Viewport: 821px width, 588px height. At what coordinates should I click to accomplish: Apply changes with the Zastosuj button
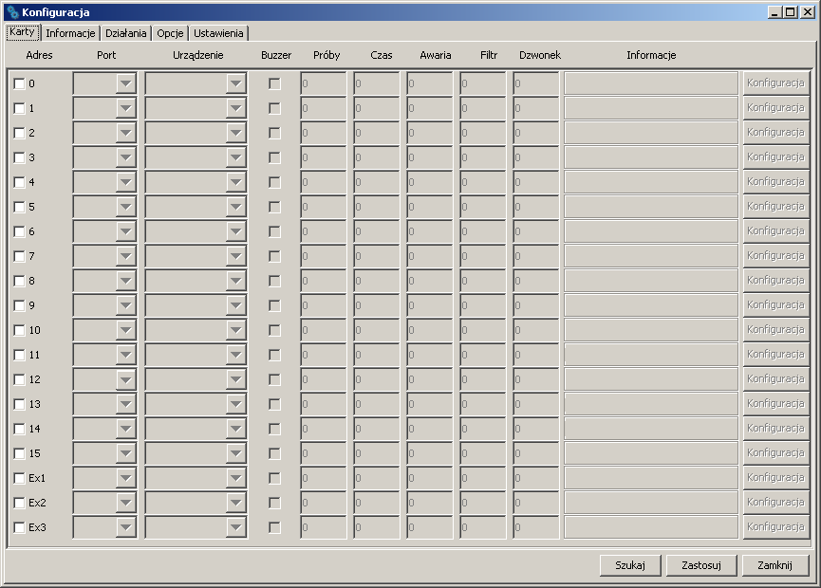pos(701,565)
